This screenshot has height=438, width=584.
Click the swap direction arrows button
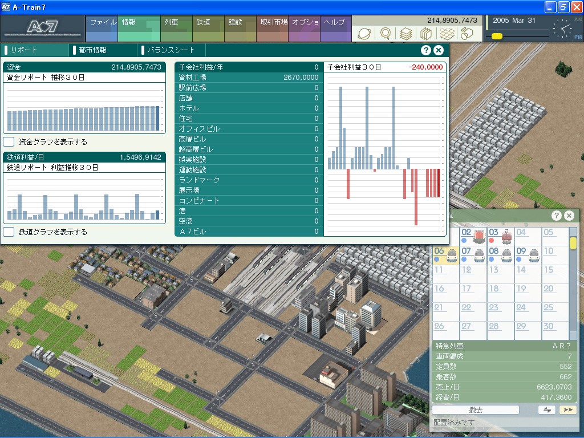[x=546, y=410]
